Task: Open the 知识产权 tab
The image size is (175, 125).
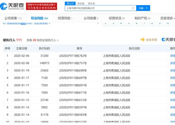Action: (143, 18)
